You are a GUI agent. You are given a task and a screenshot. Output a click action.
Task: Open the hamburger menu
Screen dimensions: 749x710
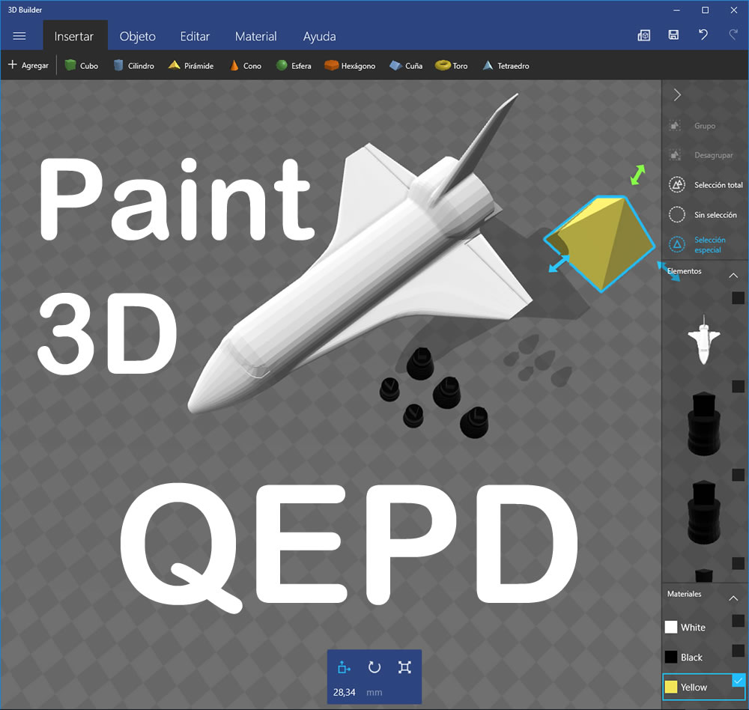point(19,36)
